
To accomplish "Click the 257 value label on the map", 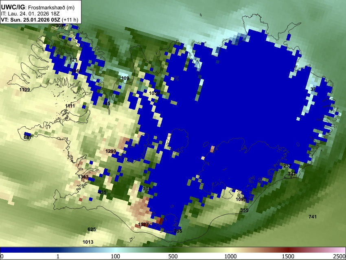I will click(287, 166).
